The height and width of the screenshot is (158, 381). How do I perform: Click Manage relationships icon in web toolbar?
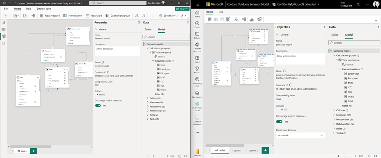tap(244, 20)
